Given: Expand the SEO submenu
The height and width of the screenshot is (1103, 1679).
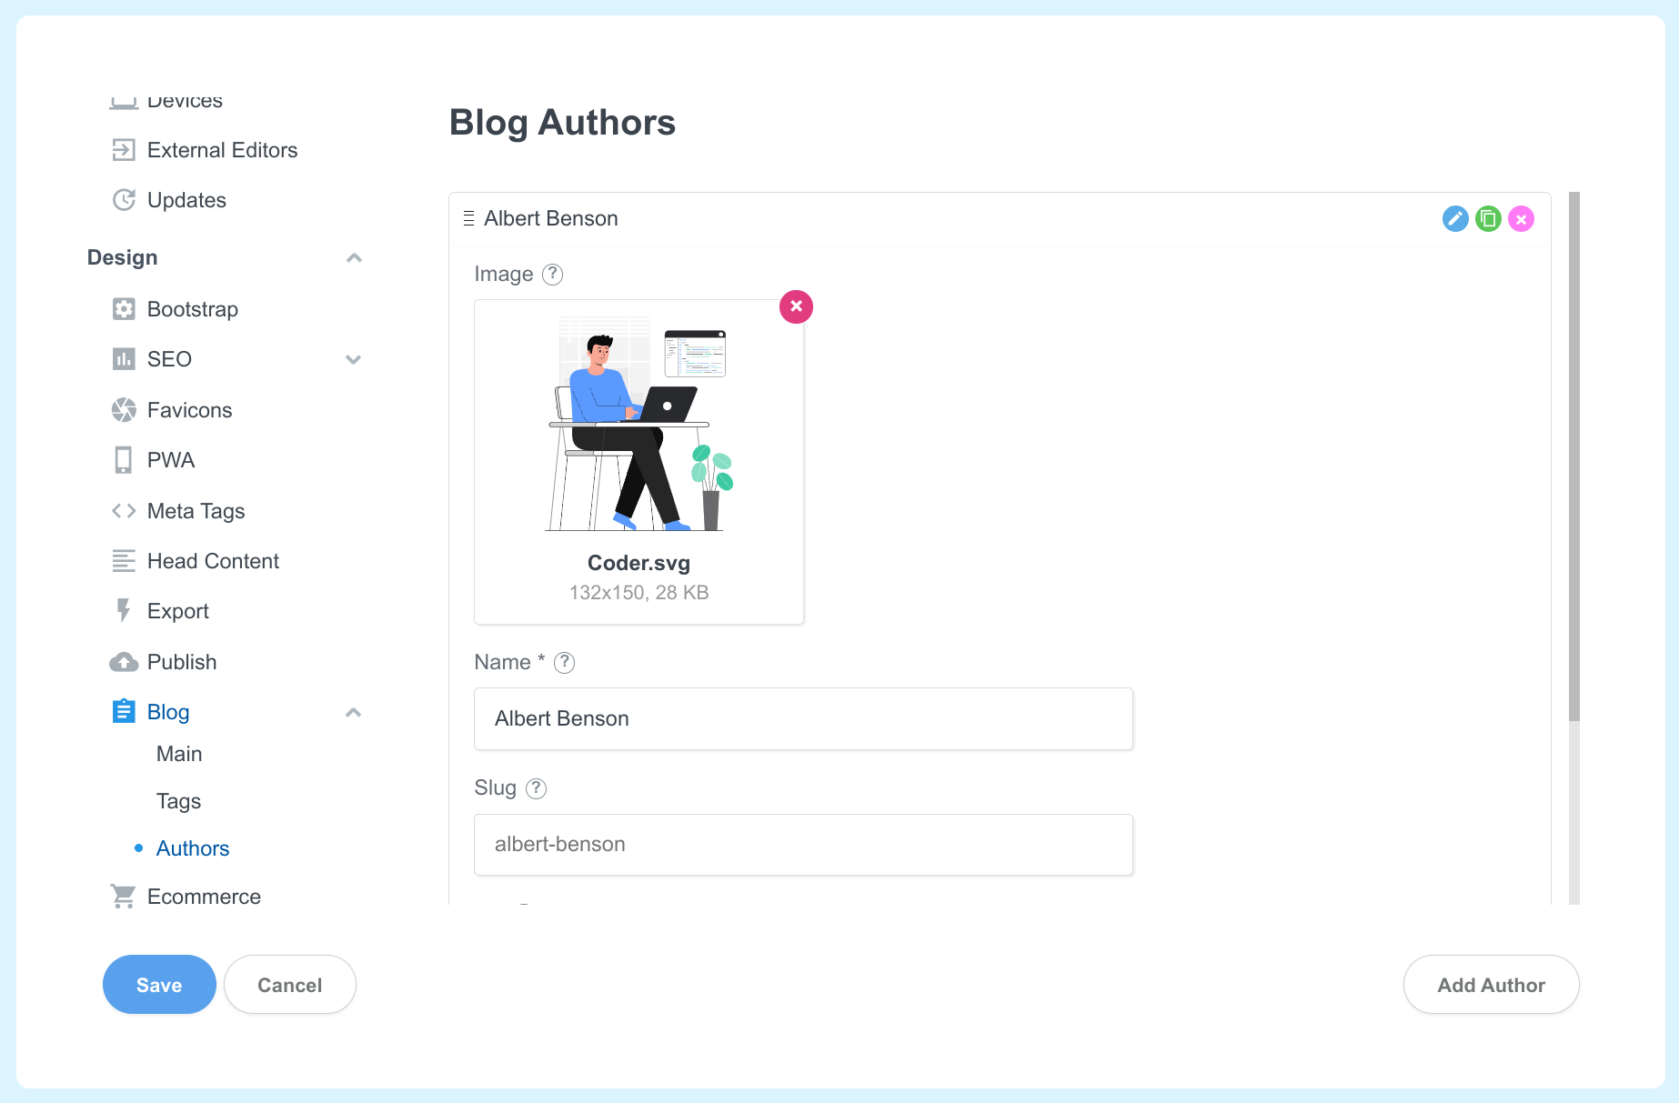Looking at the screenshot, I should (x=354, y=359).
